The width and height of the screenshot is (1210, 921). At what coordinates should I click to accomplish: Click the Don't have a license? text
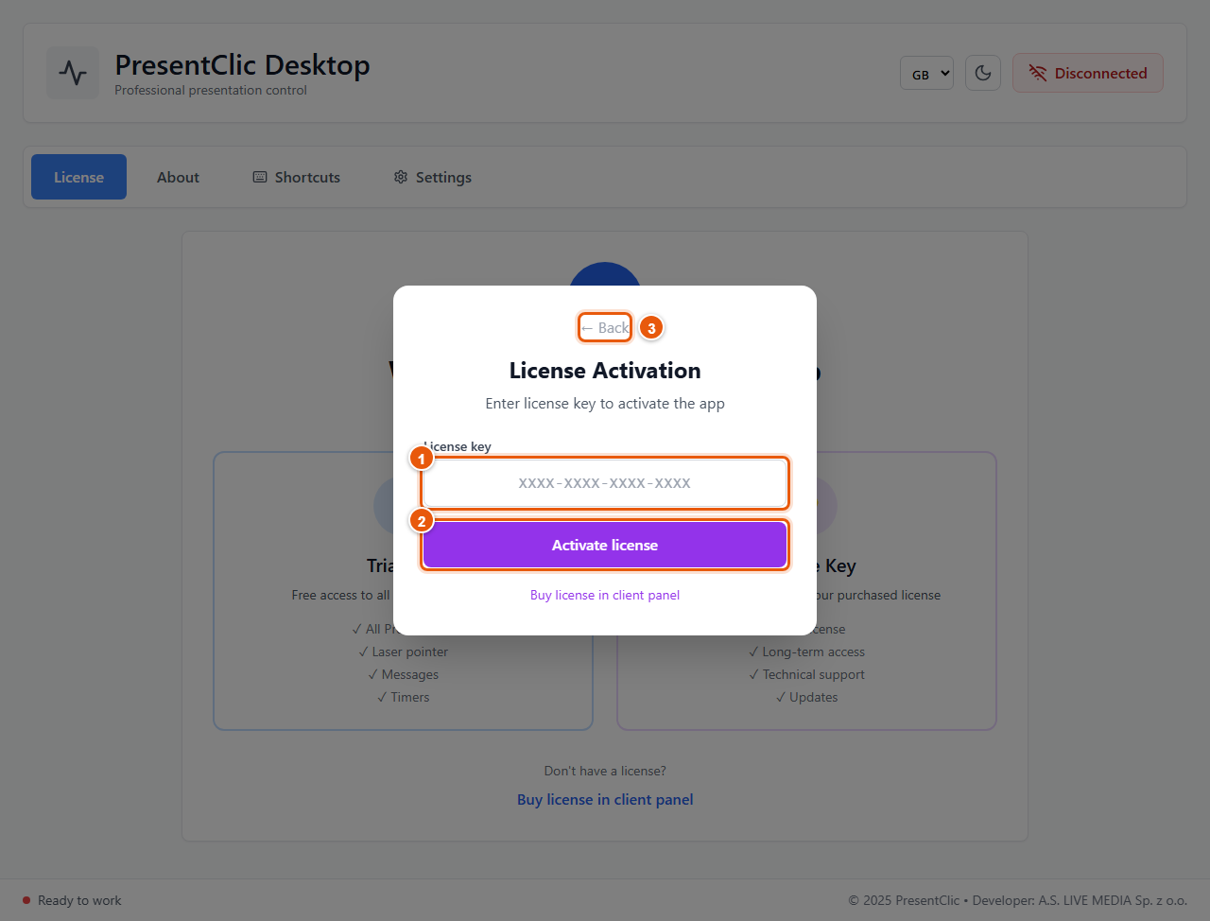(605, 771)
